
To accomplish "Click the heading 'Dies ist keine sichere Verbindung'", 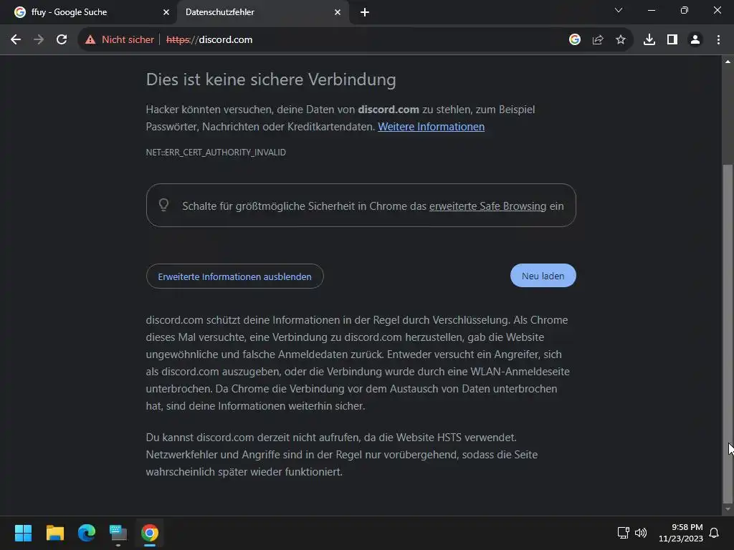I will click(x=271, y=79).
